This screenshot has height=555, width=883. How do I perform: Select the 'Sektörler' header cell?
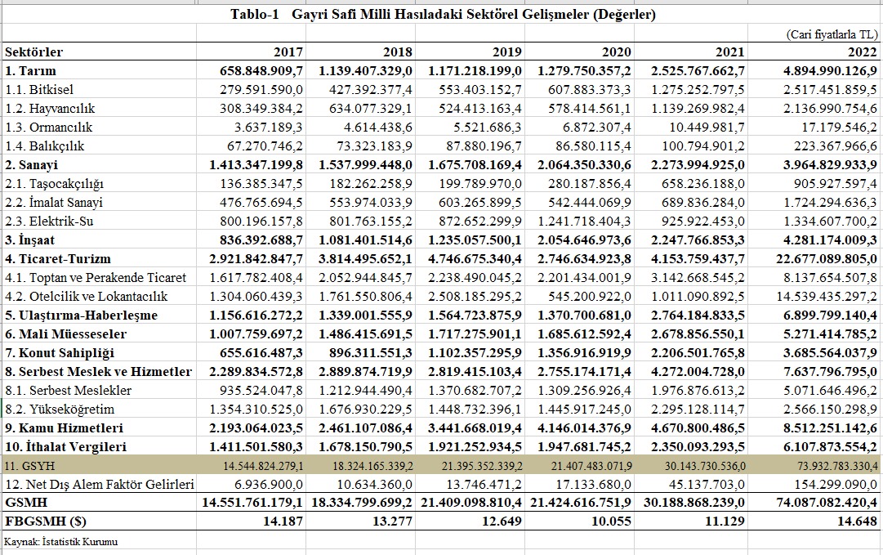pyautogui.click(x=33, y=51)
